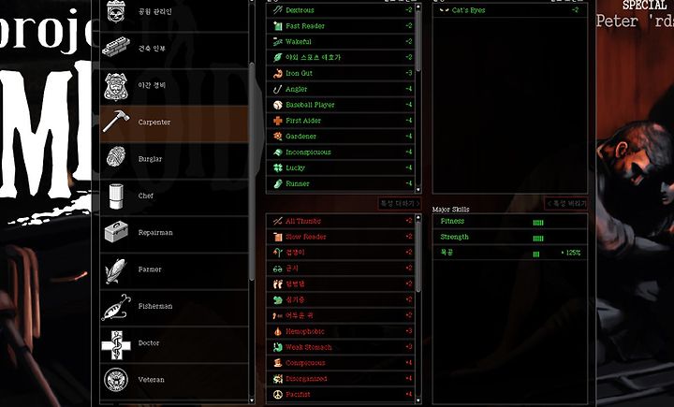Click the Baseball Player trait icon
Viewport: 674px width, 407px height.
(x=278, y=105)
